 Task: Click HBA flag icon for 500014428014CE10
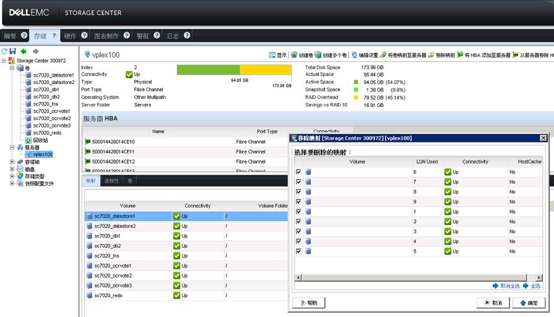click(x=87, y=142)
